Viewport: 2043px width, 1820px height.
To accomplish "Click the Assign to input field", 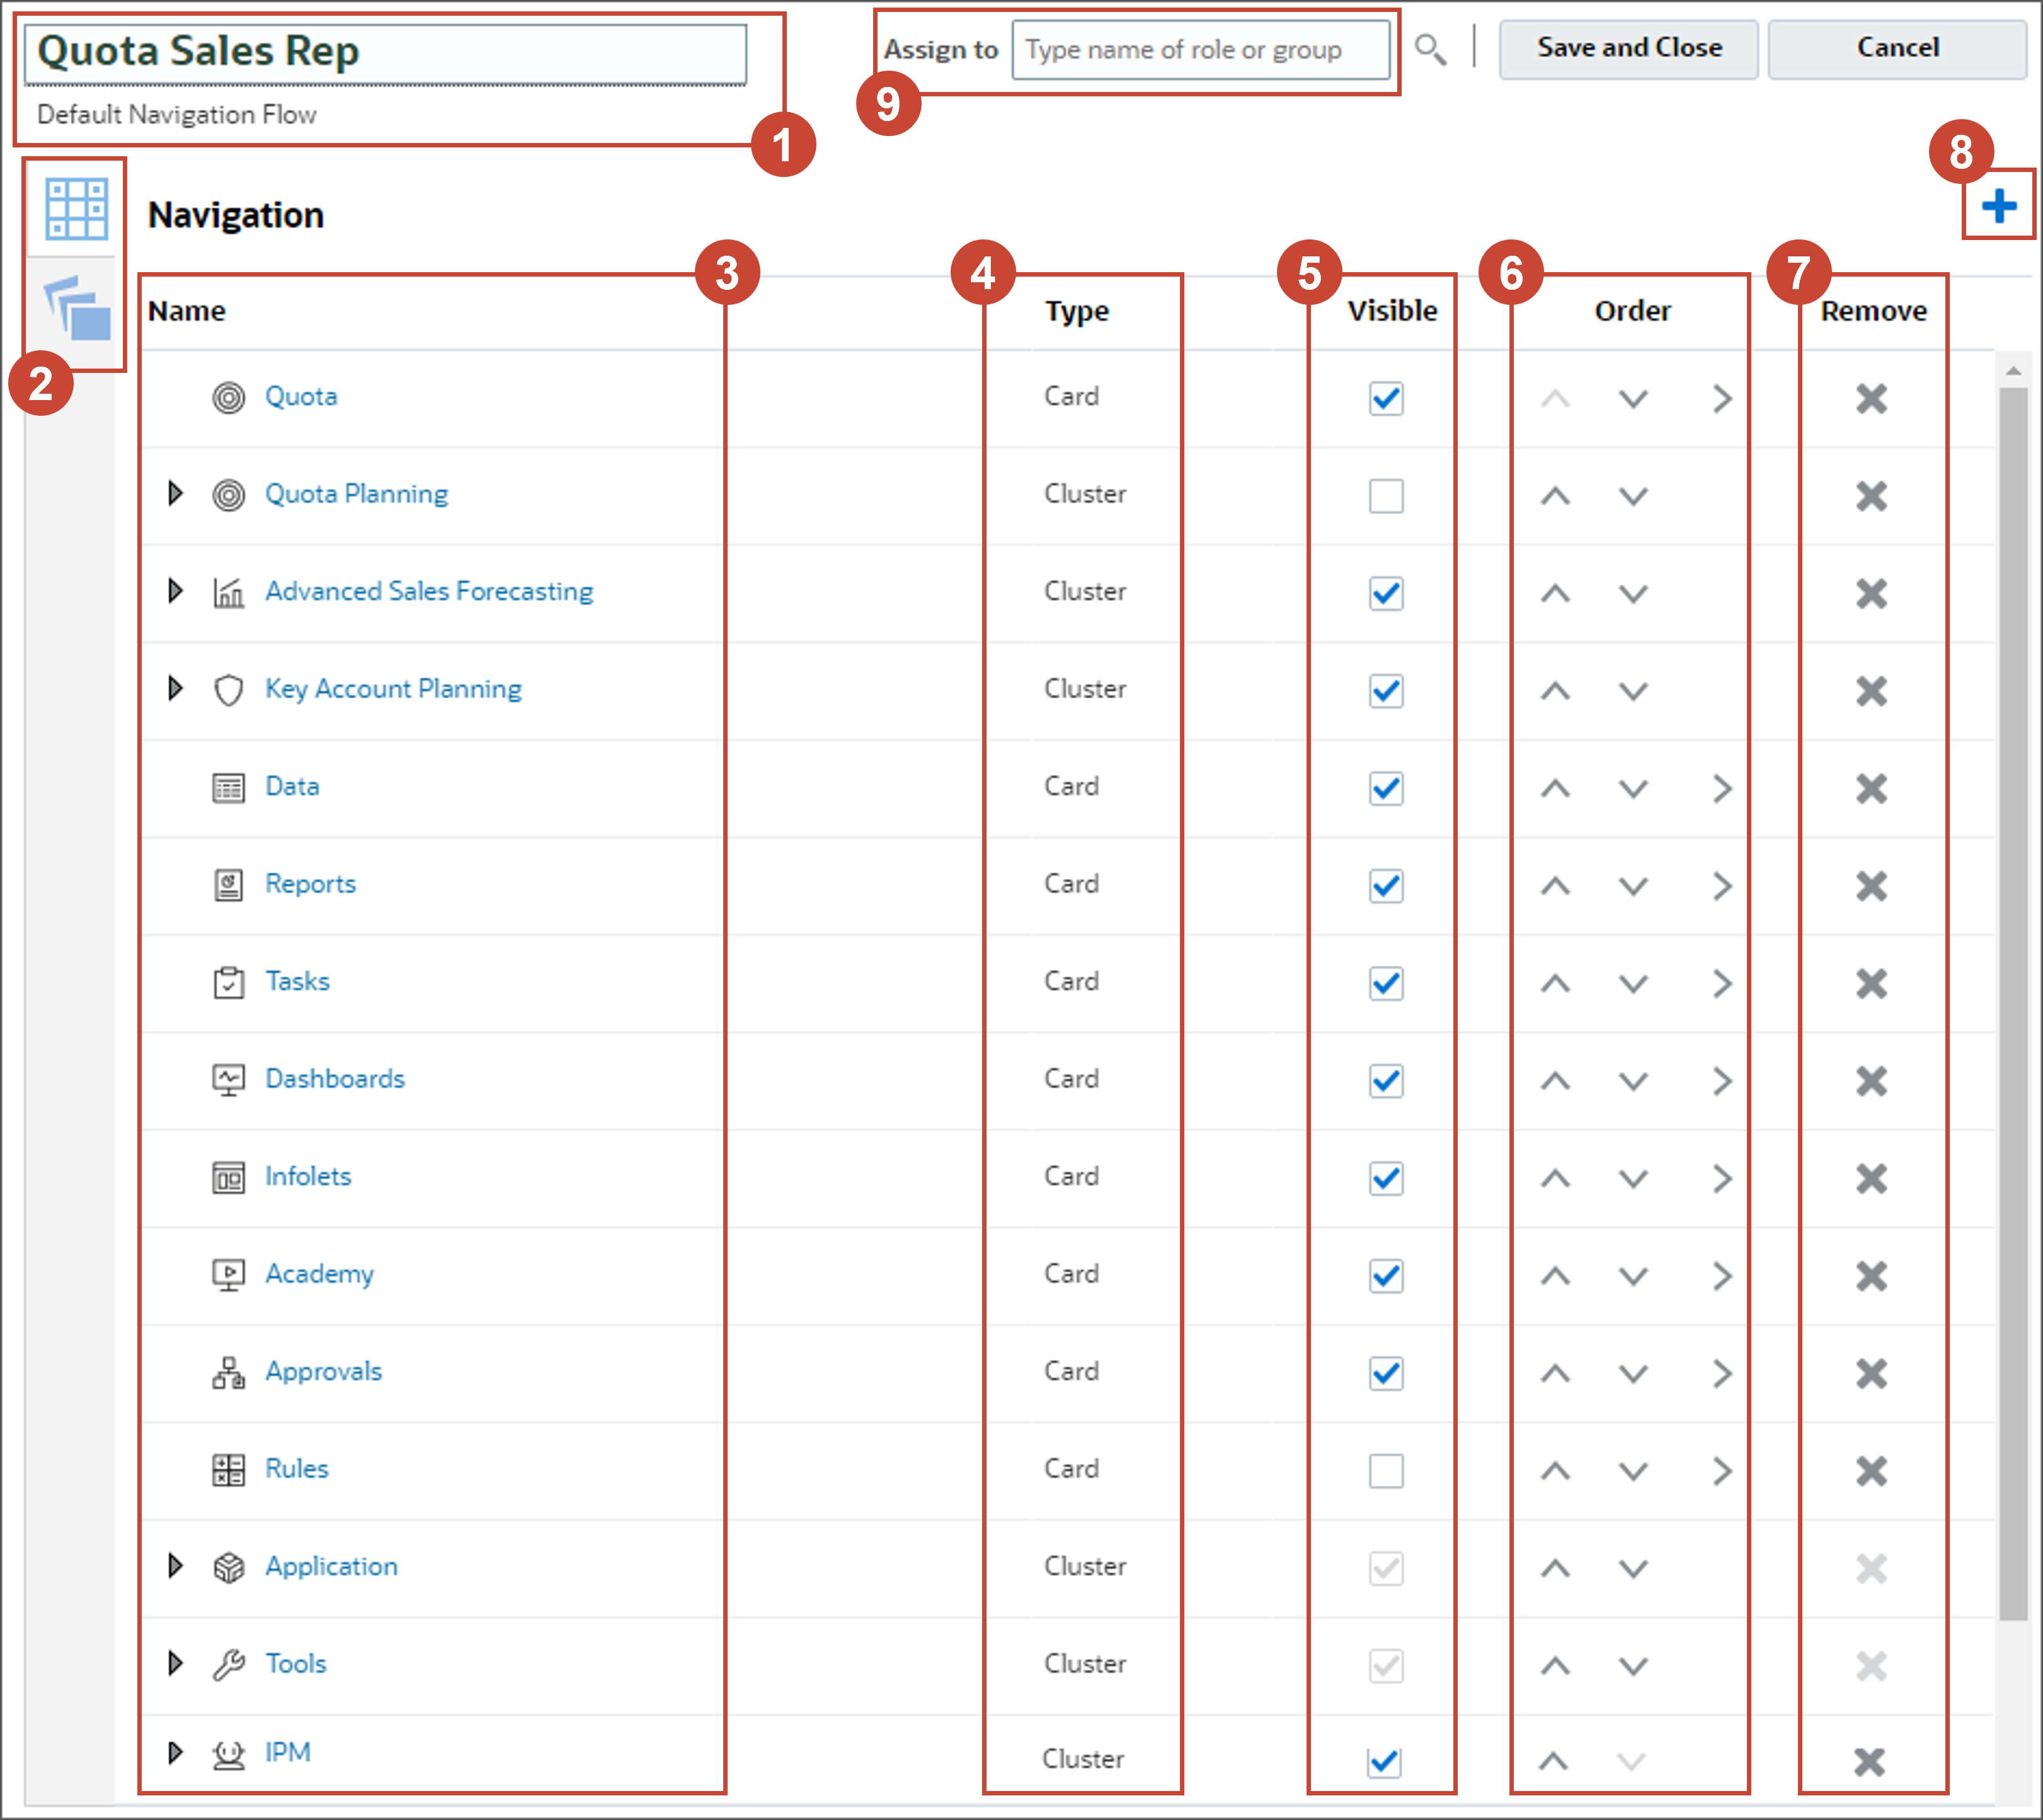I will [x=1200, y=49].
